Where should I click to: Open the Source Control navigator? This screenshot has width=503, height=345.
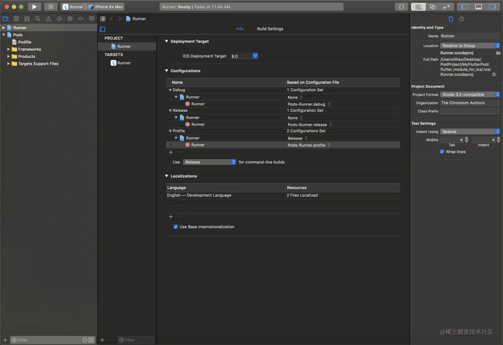[16, 19]
